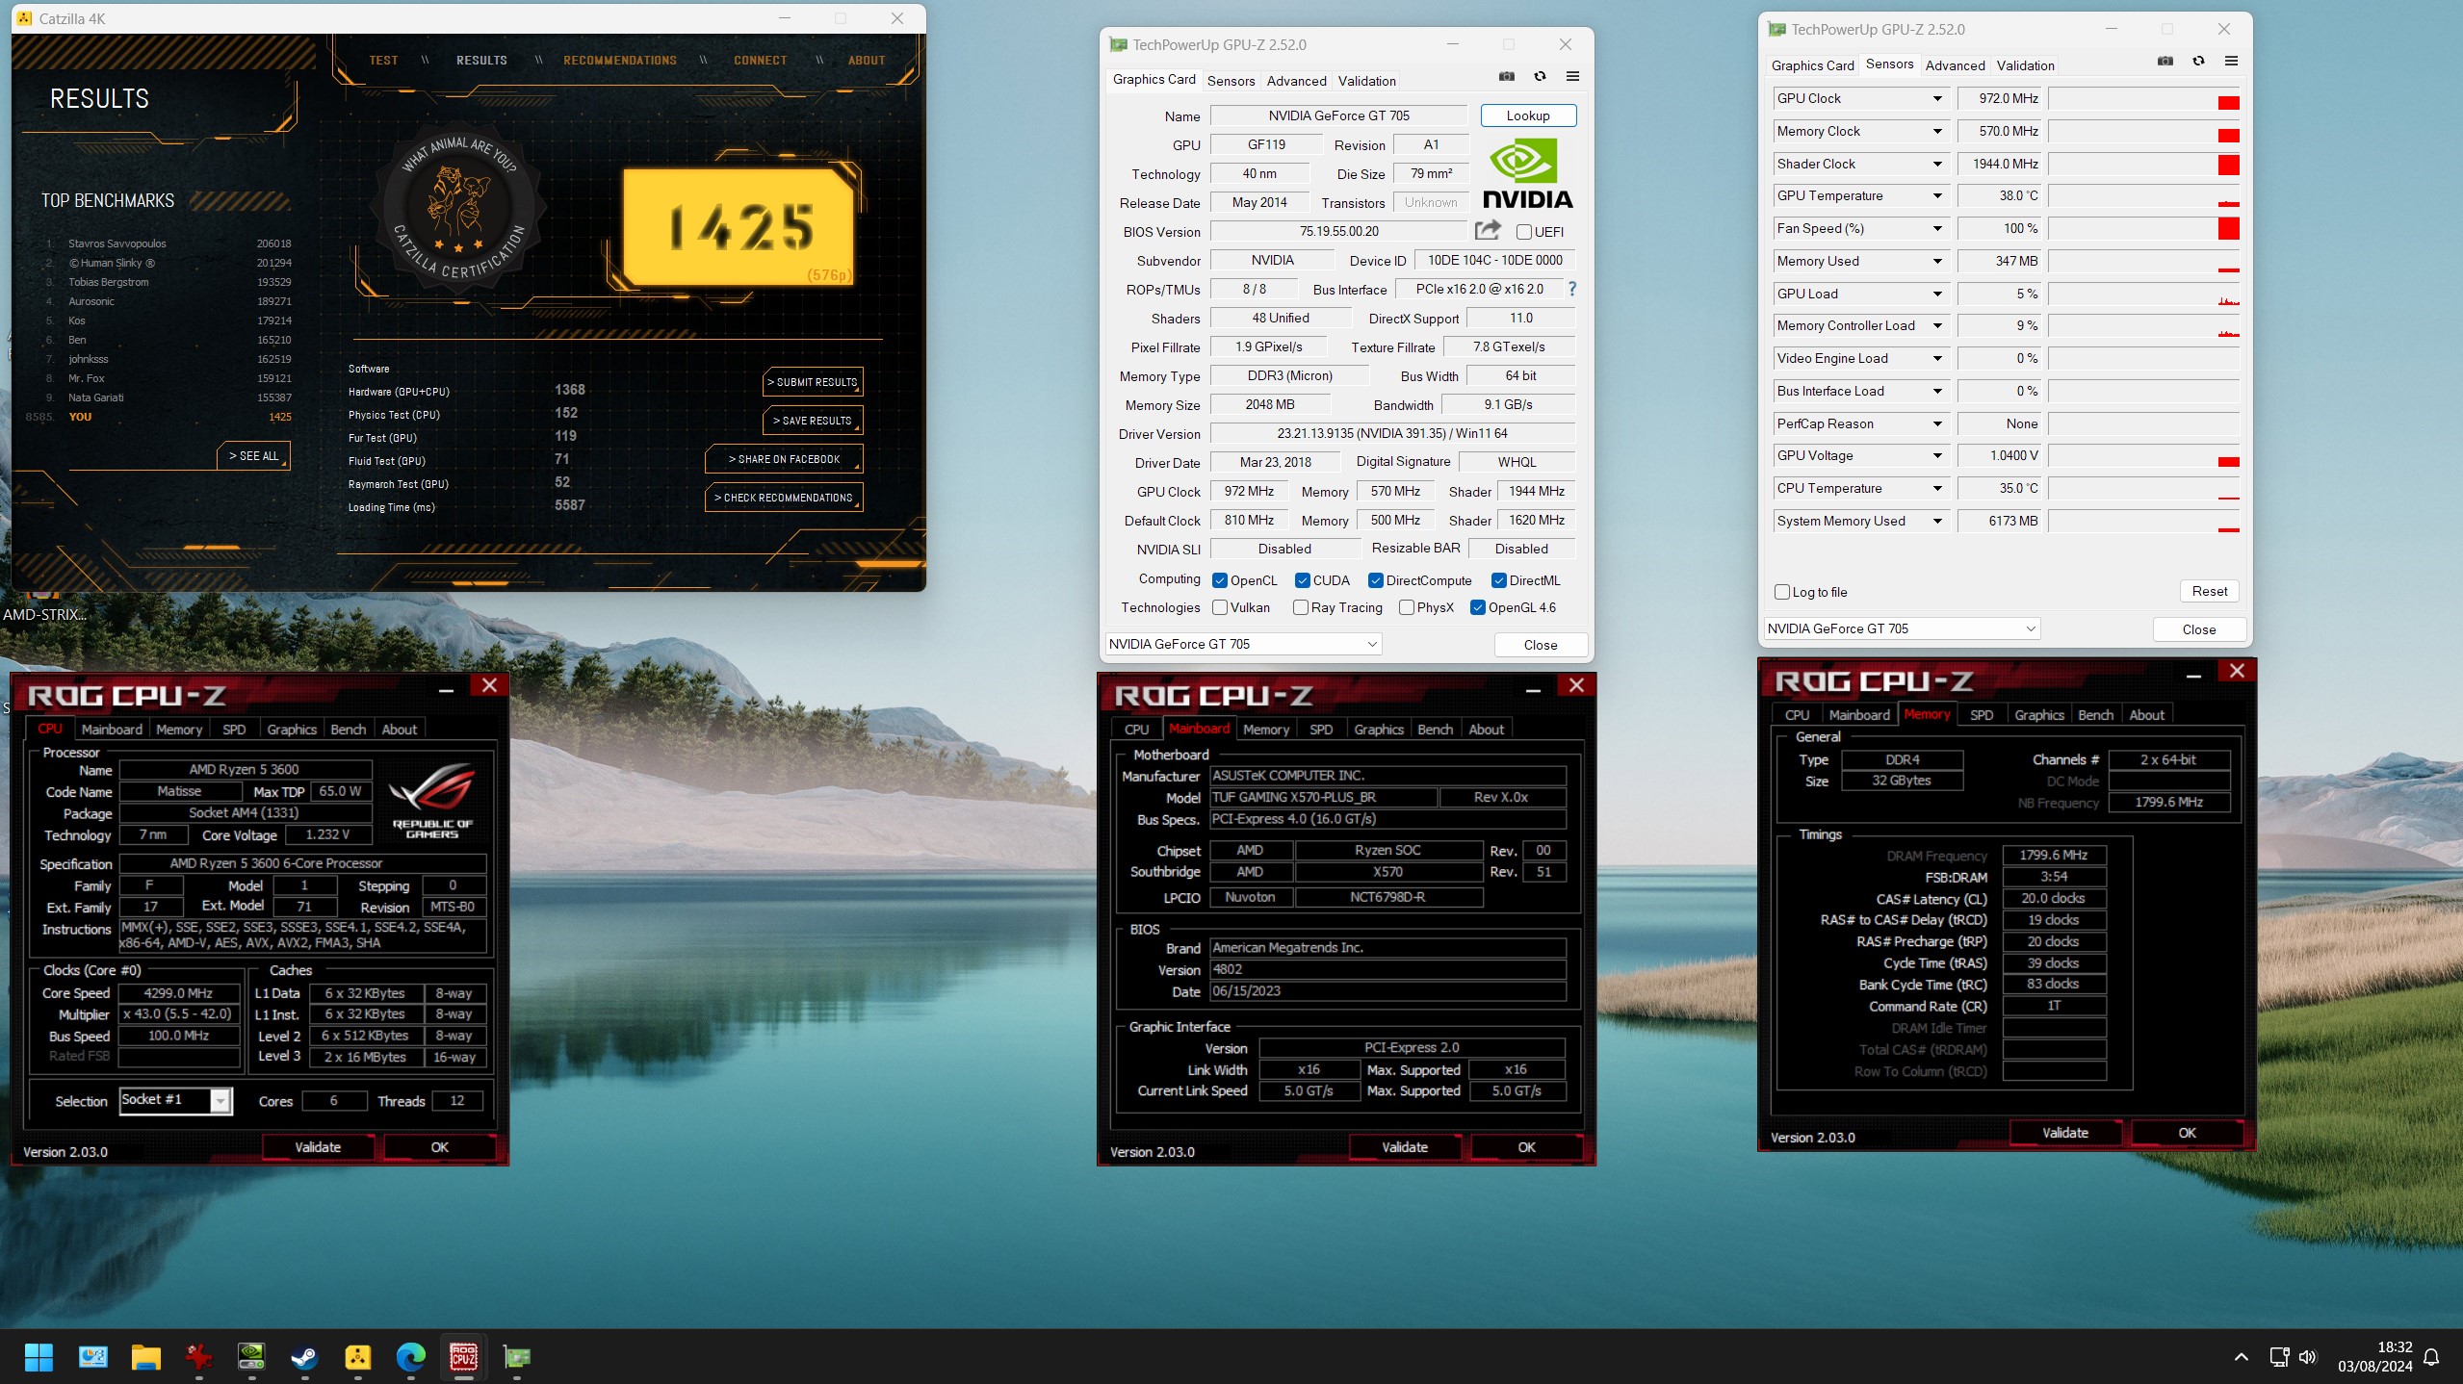
Task: Open Catzilla RECOMMENDATIONS tab
Action: (x=620, y=60)
